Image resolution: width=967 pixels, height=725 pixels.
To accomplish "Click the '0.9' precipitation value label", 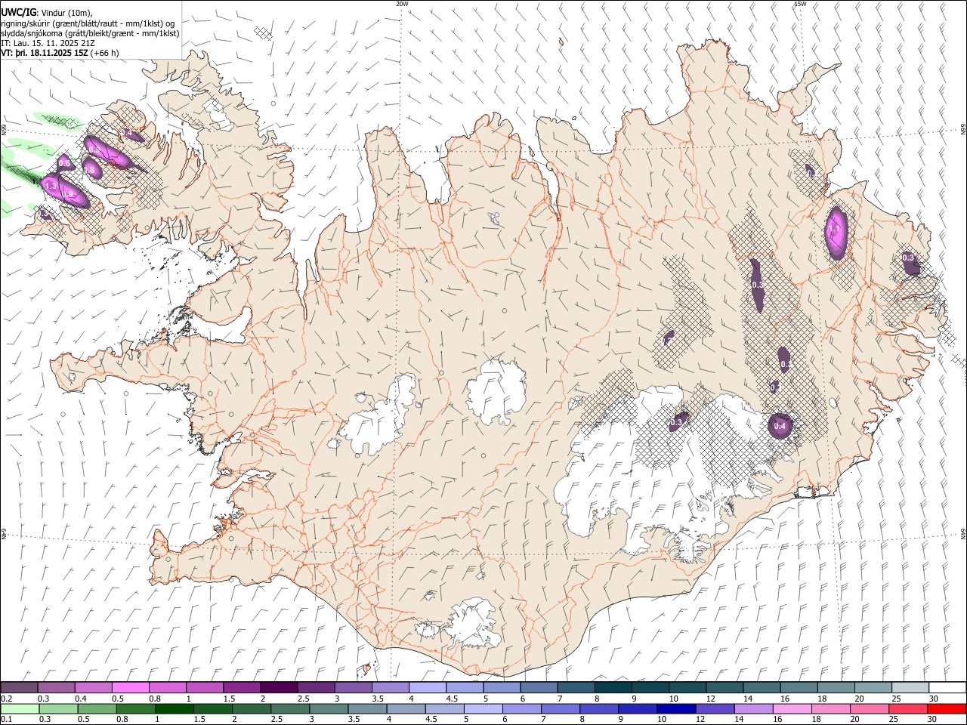I will tap(67, 195).
